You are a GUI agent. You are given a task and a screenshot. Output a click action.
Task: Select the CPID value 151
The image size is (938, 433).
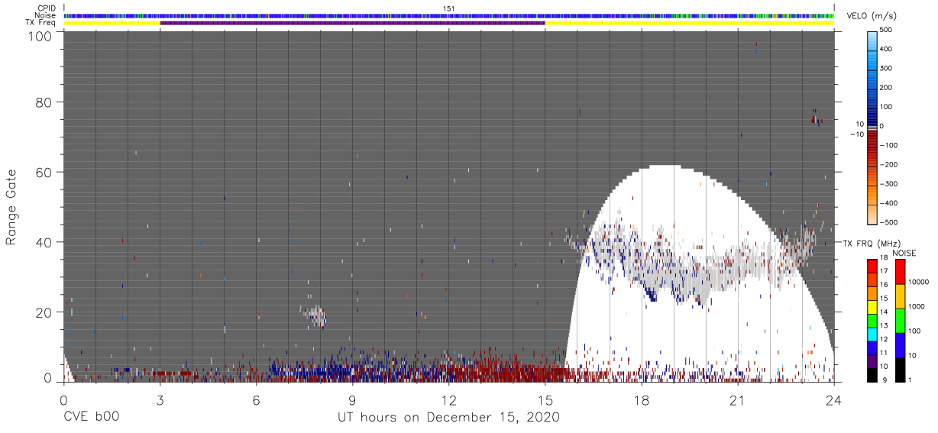[449, 8]
